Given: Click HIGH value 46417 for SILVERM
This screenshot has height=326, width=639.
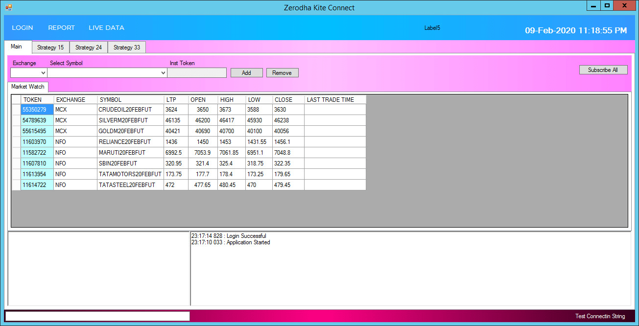Looking at the screenshot, I should coord(232,120).
